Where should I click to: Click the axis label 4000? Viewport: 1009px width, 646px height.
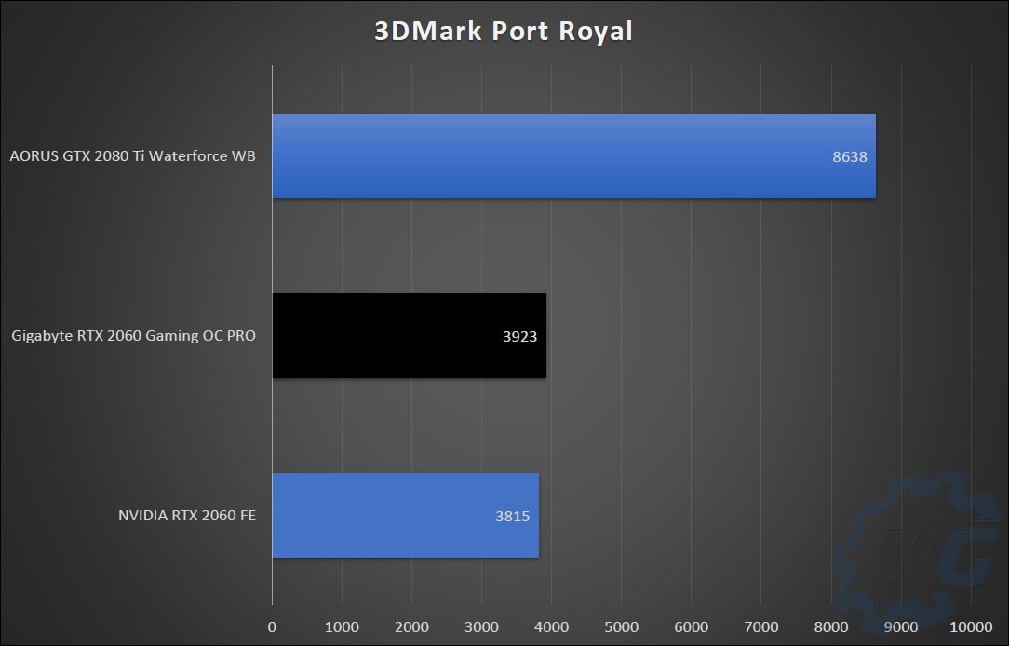coord(551,626)
